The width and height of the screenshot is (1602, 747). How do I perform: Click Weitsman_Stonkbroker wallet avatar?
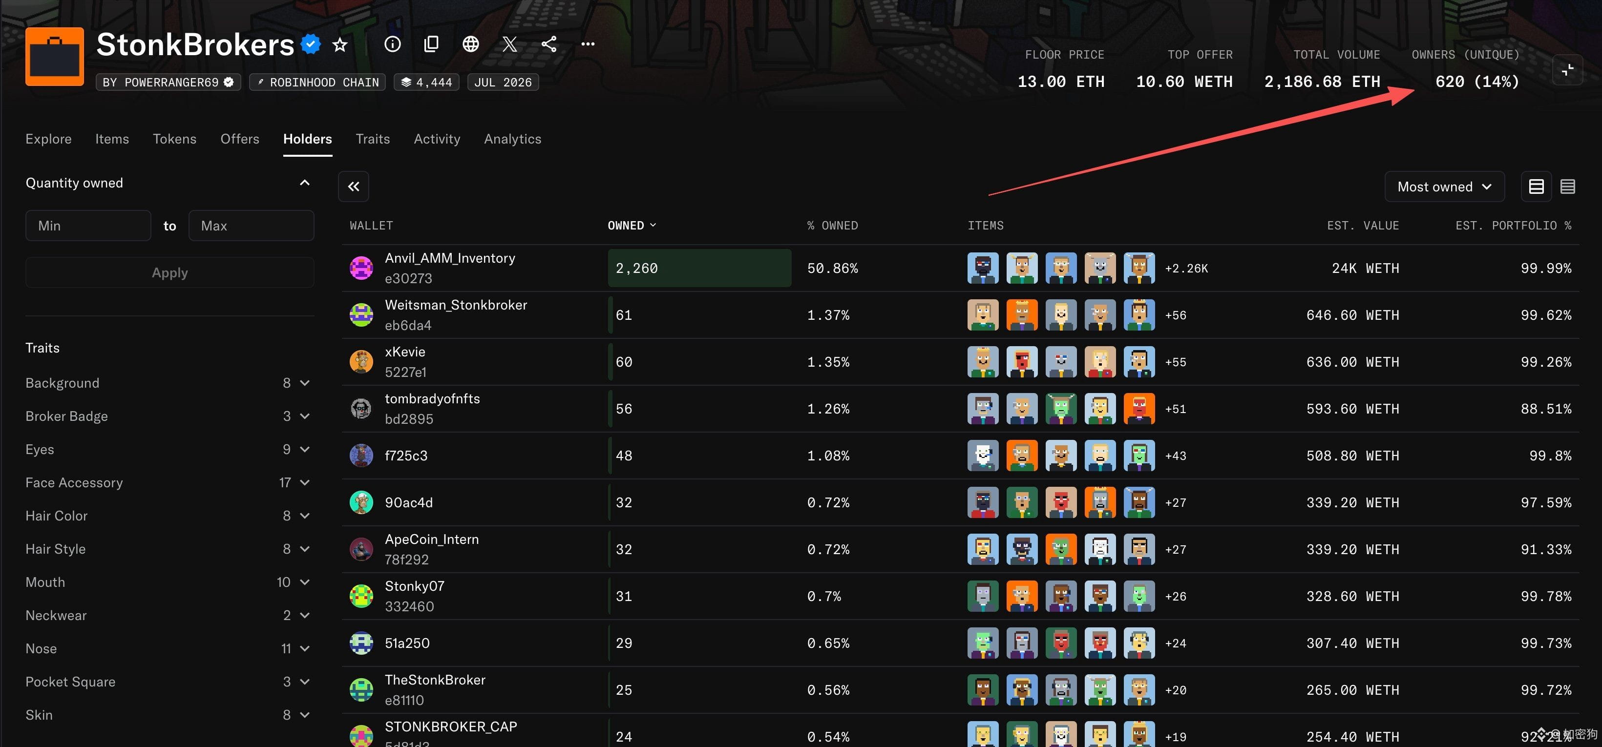(361, 315)
